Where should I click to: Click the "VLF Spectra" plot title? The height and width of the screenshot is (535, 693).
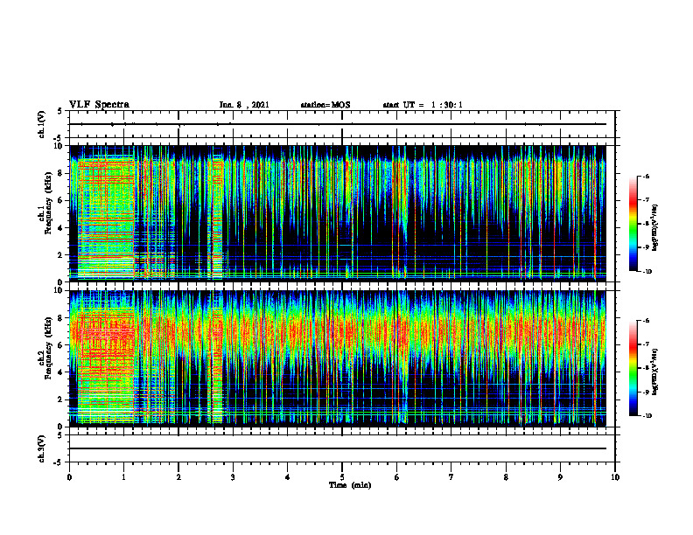99,105
